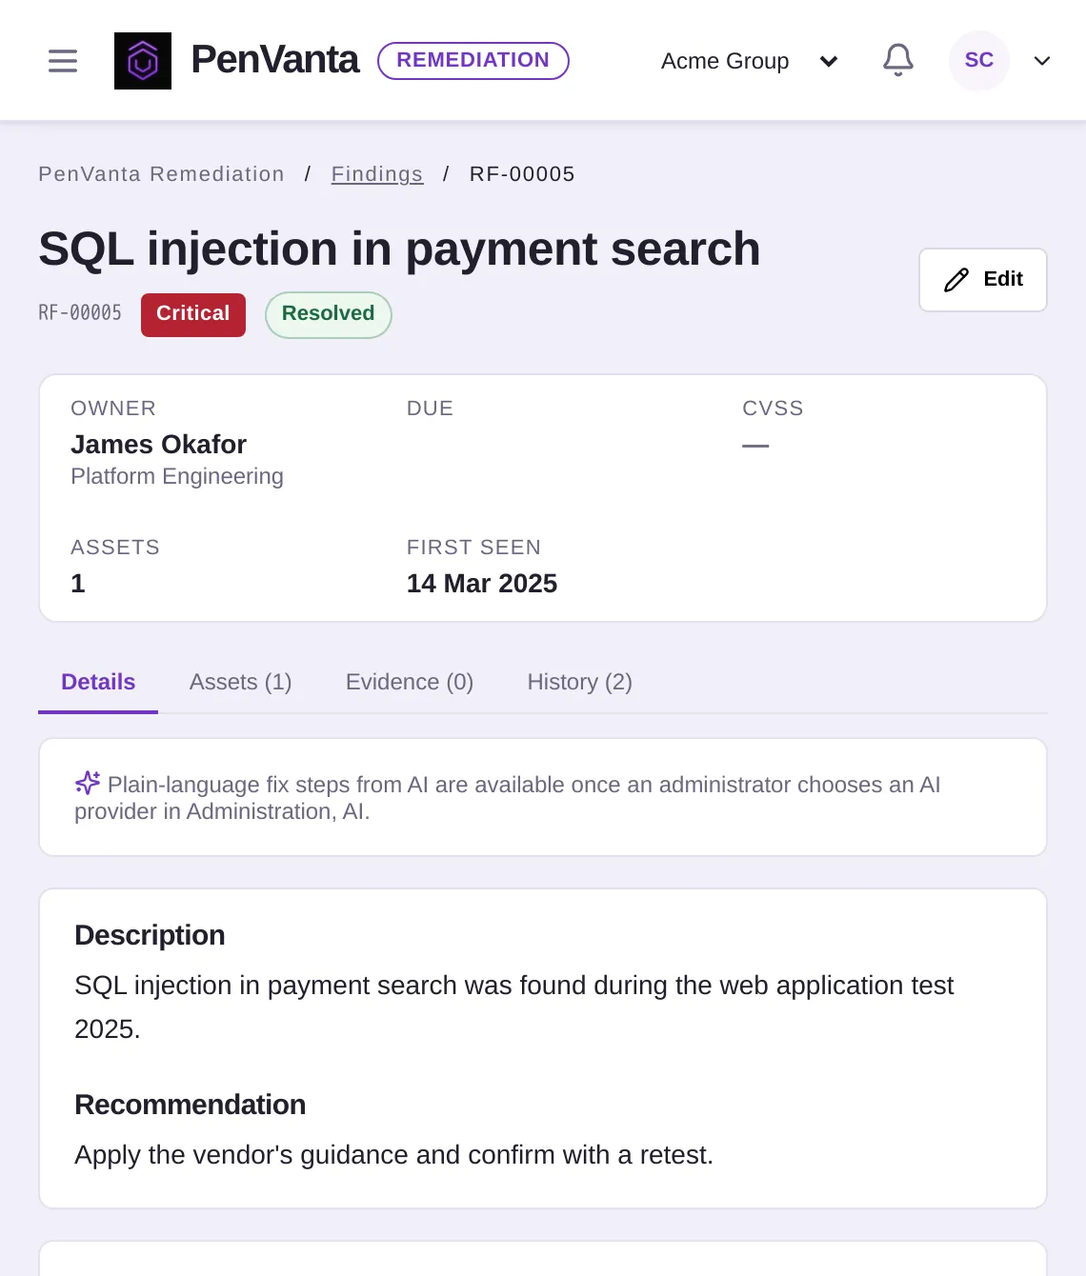Expand the user account menu chevron
This screenshot has width=1086, height=1276.
click(x=1042, y=61)
